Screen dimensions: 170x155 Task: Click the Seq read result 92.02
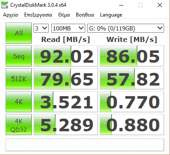(x=66, y=56)
